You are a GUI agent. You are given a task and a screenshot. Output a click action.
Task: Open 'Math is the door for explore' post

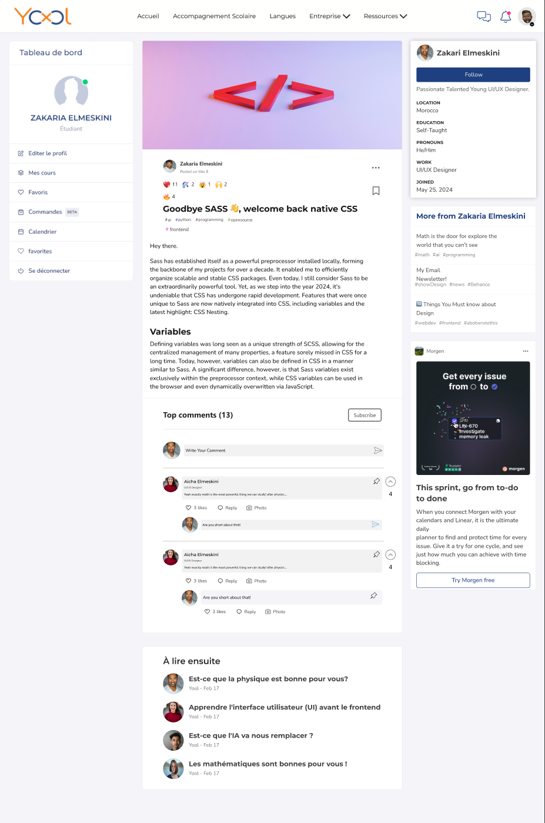point(457,240)
